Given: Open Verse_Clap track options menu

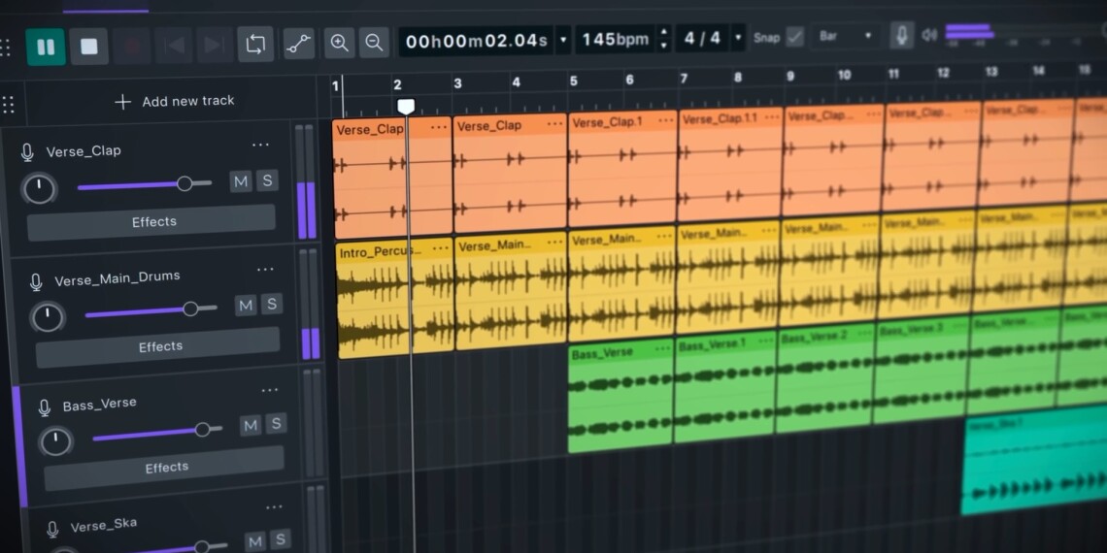Looking at the screenshot, I should click(x=260, y=146).
